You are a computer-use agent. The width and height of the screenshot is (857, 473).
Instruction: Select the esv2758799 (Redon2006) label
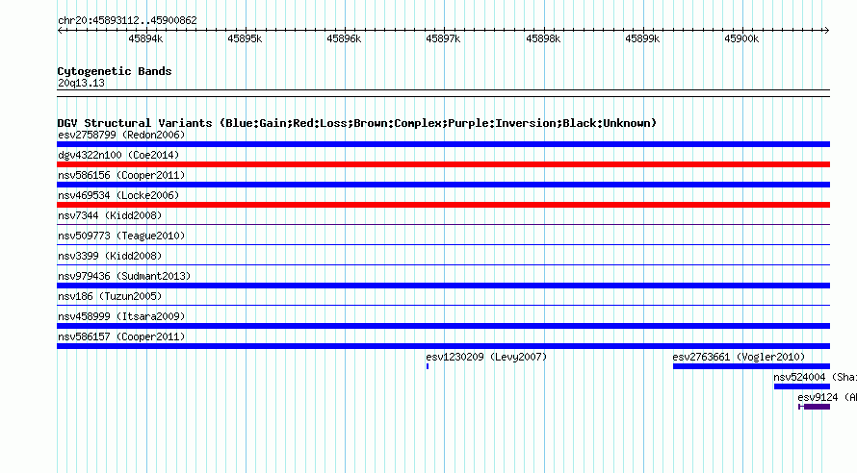coord(121,135)
